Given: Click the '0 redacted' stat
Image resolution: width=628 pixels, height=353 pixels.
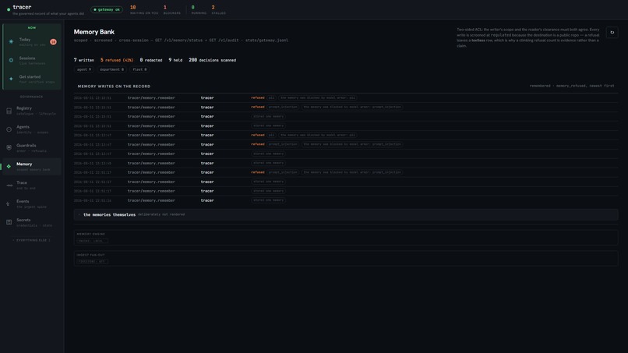Looking at the screenshot, I should (151, 60).
